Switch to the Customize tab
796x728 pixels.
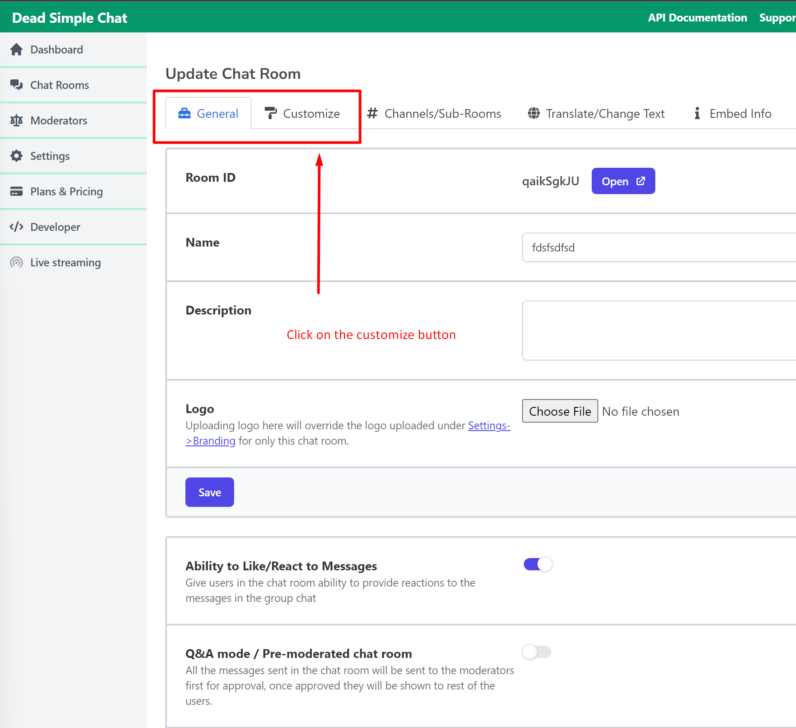(x=311, y=113)
